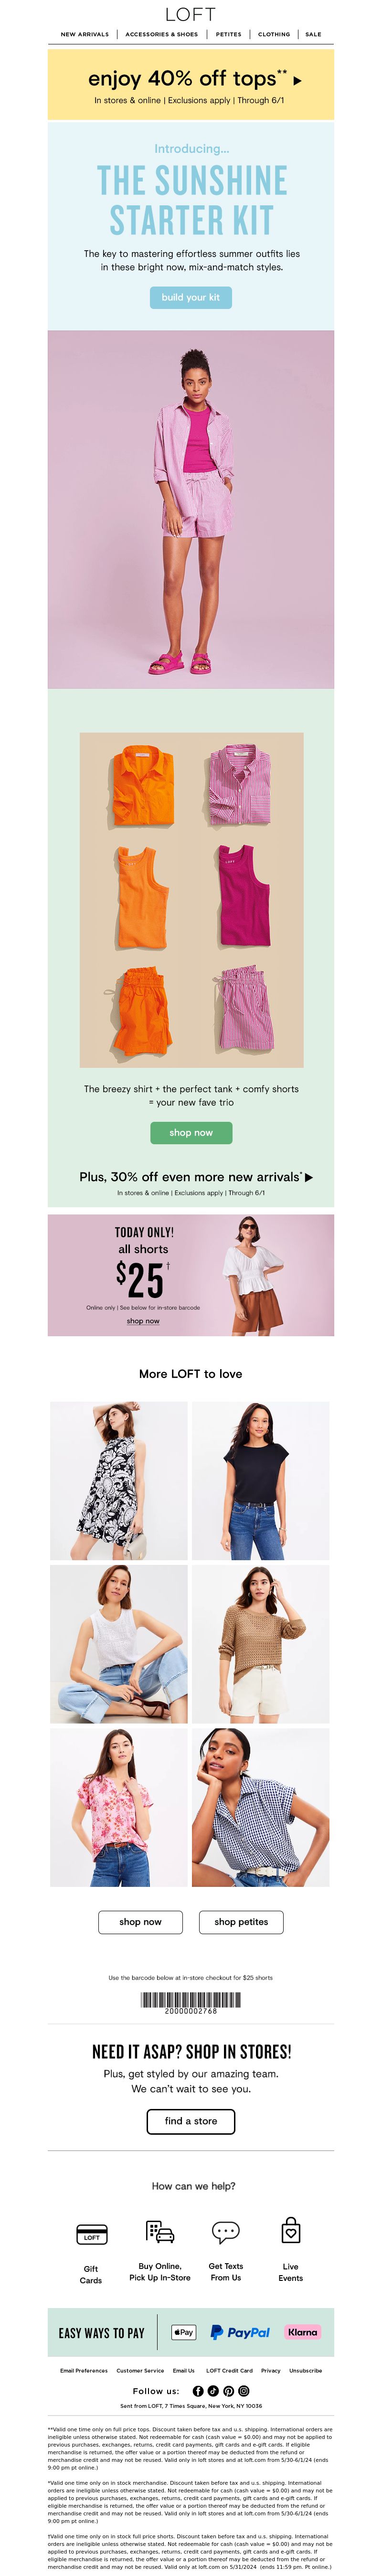Click the 'shop petites' button
Image resolution: width=382 pixels, height=2576 pixels.
point(241,1922)
